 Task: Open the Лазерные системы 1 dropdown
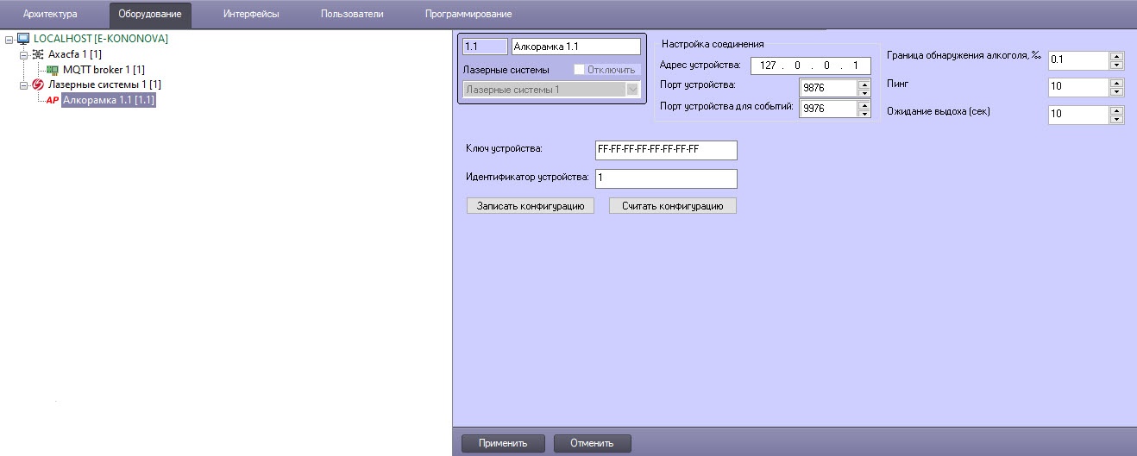[632, 90]
